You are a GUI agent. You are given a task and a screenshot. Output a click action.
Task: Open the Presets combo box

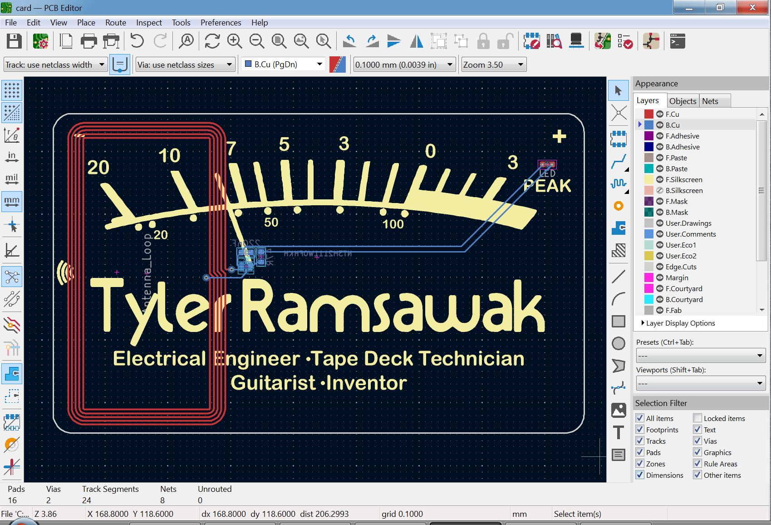click(x=700, y=355)
